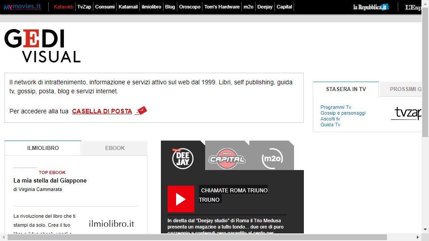
Task: Click the la Repubblica.it logo
Action: [371, 7]
